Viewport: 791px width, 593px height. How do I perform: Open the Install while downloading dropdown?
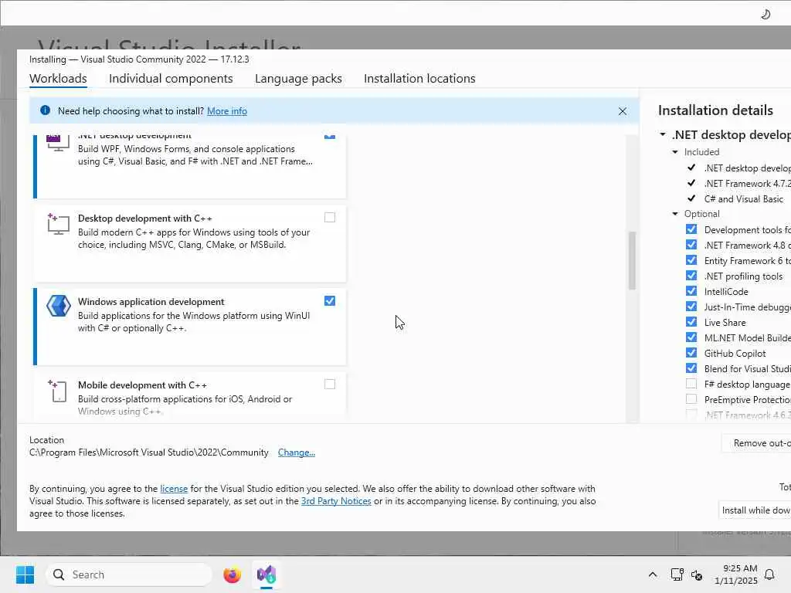(x=755, y=510)
